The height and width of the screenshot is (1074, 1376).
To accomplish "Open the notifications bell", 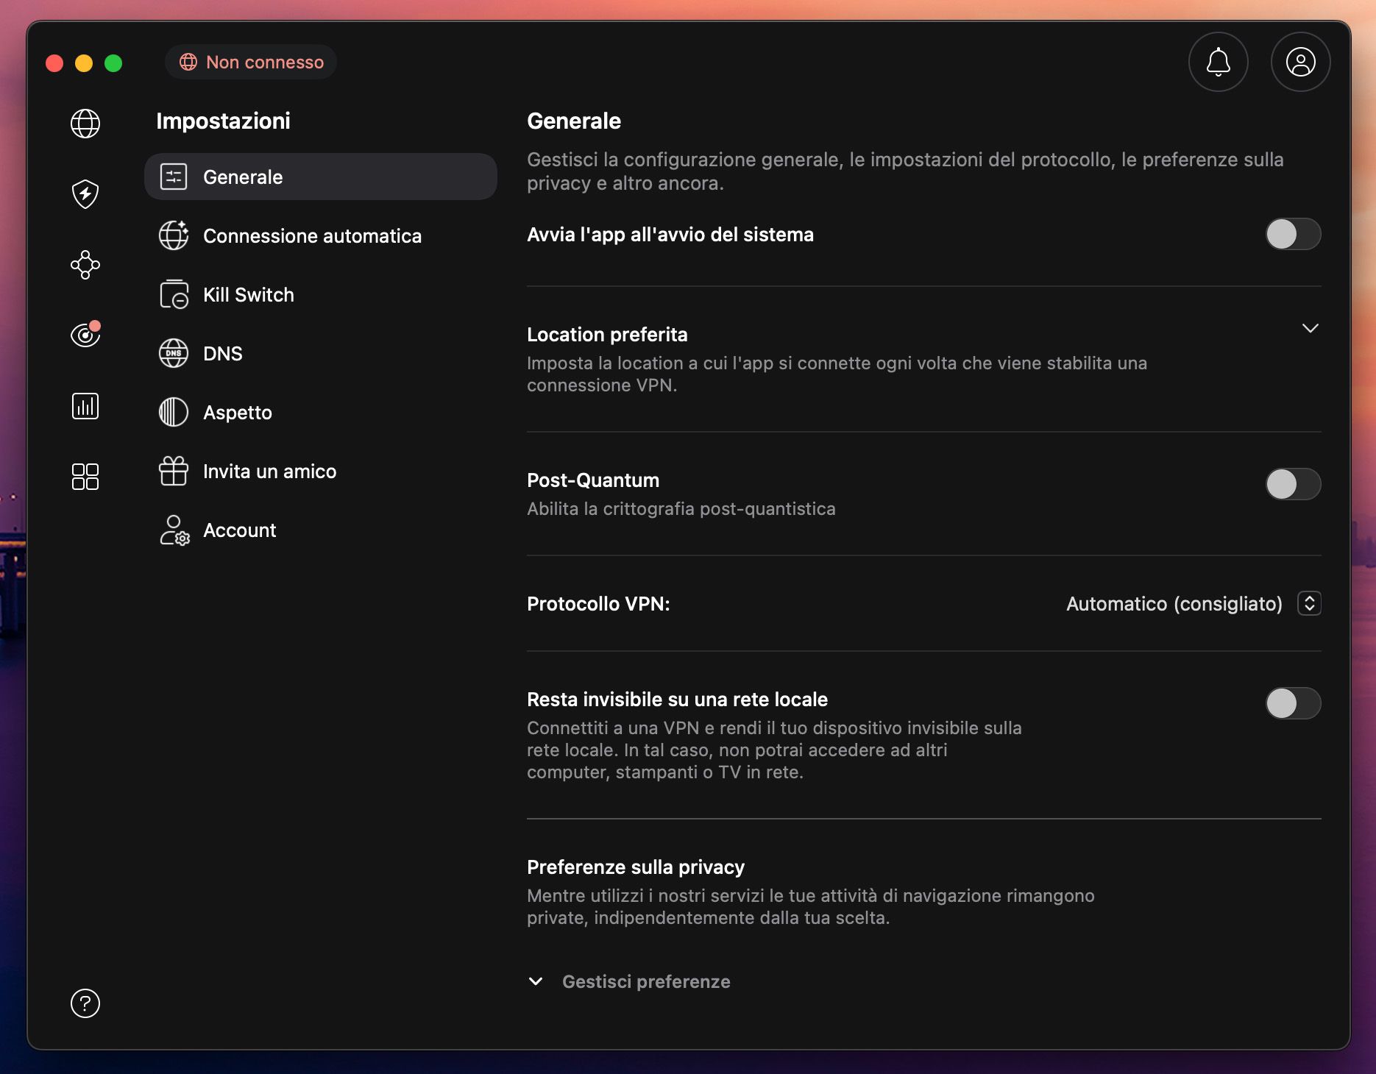I will 1218,62.
